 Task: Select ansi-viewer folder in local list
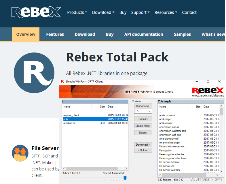tap(166, 123)
